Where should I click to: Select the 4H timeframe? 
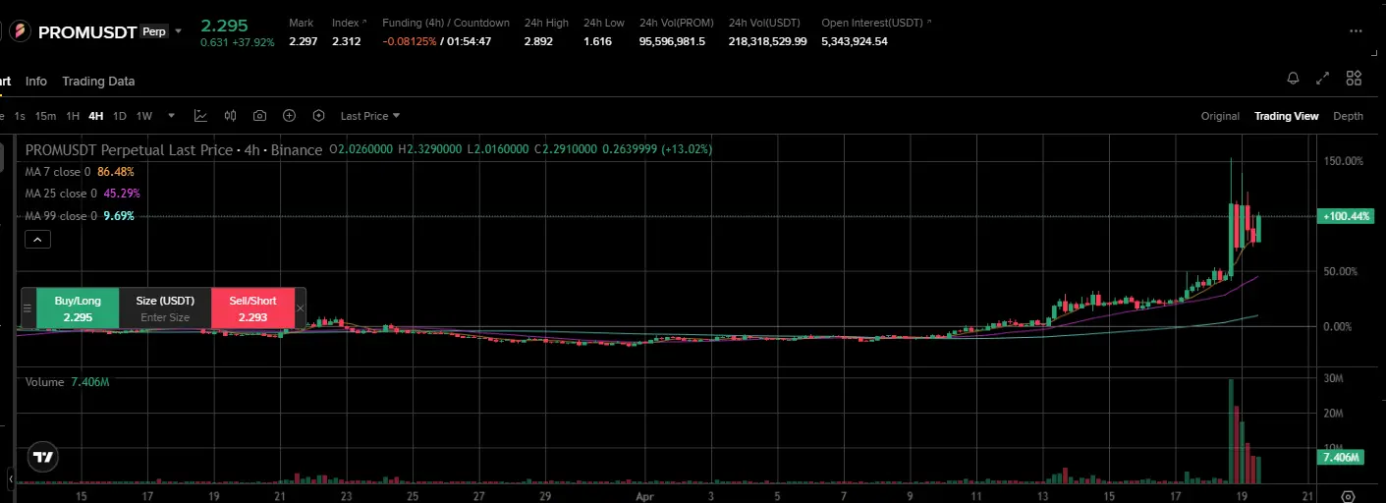95,116
